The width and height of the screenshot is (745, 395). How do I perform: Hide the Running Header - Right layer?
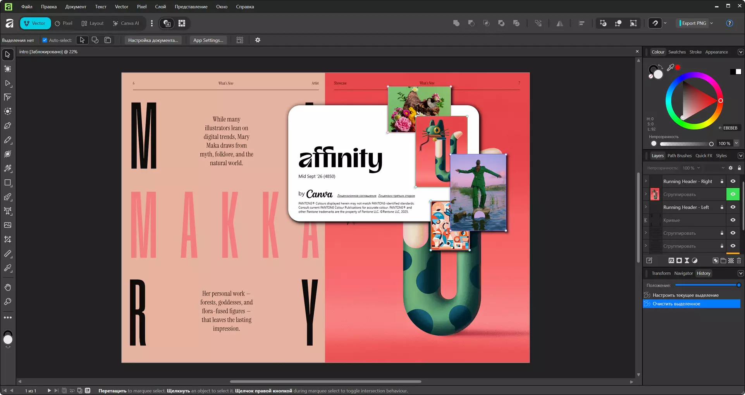click(x=733, y=181)
